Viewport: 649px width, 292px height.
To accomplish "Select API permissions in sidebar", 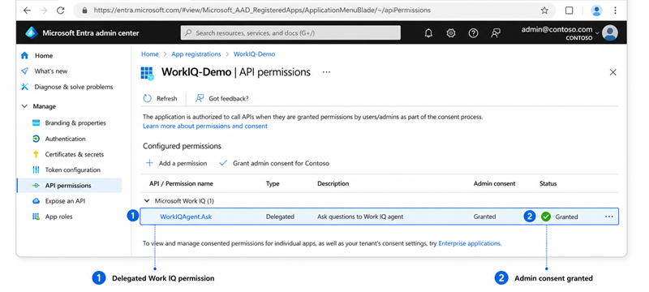I will pyautogui.click(x=69, y=185).
